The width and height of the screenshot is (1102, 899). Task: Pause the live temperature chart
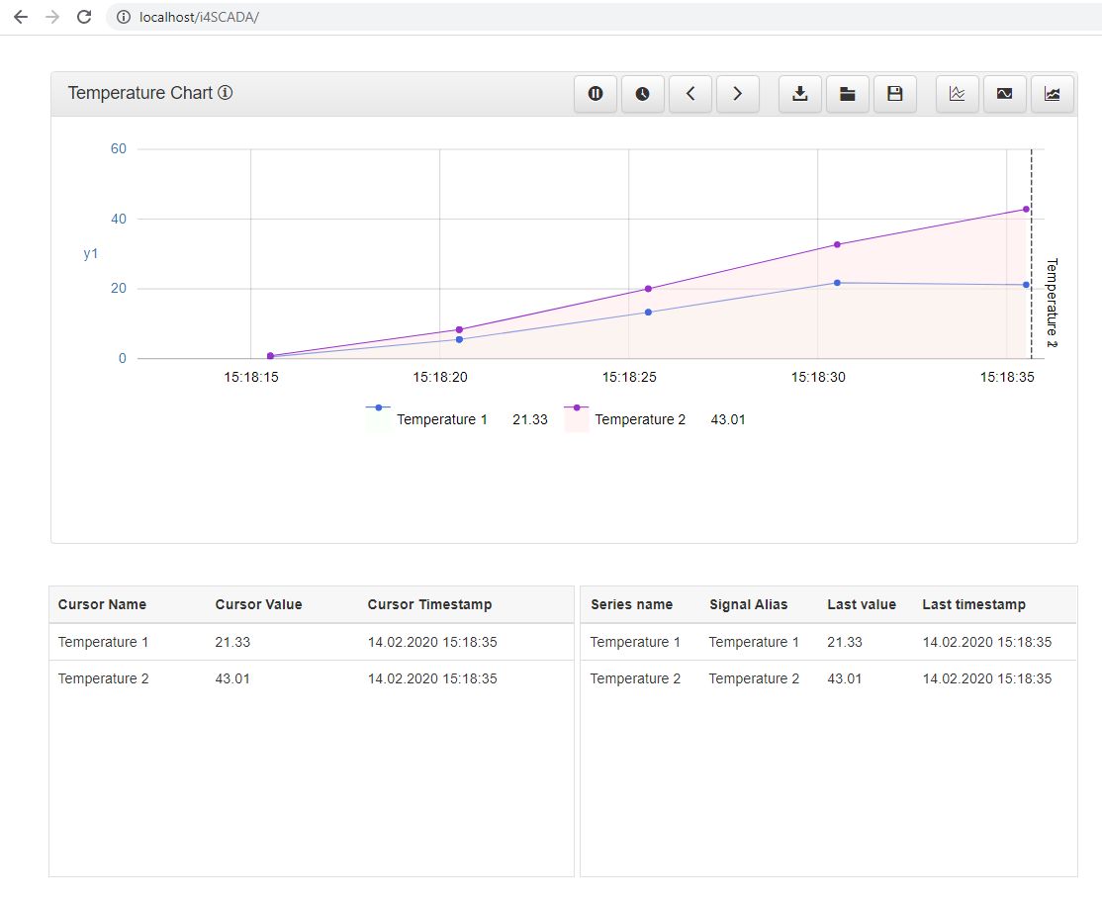point(595,93)
